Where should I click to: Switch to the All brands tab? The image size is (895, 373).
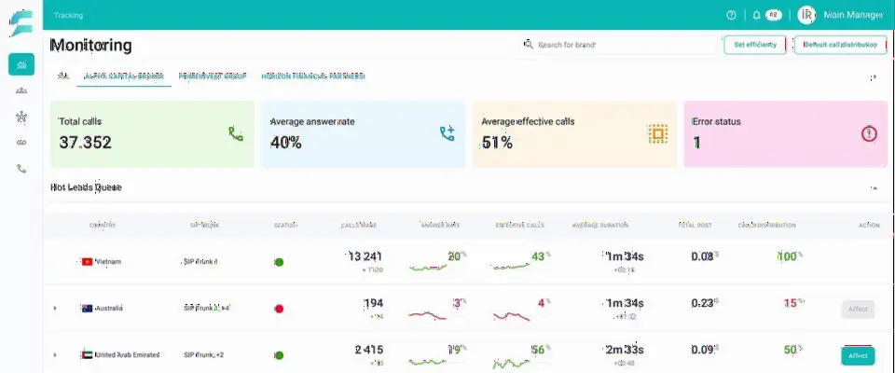[x=62, y=76]
